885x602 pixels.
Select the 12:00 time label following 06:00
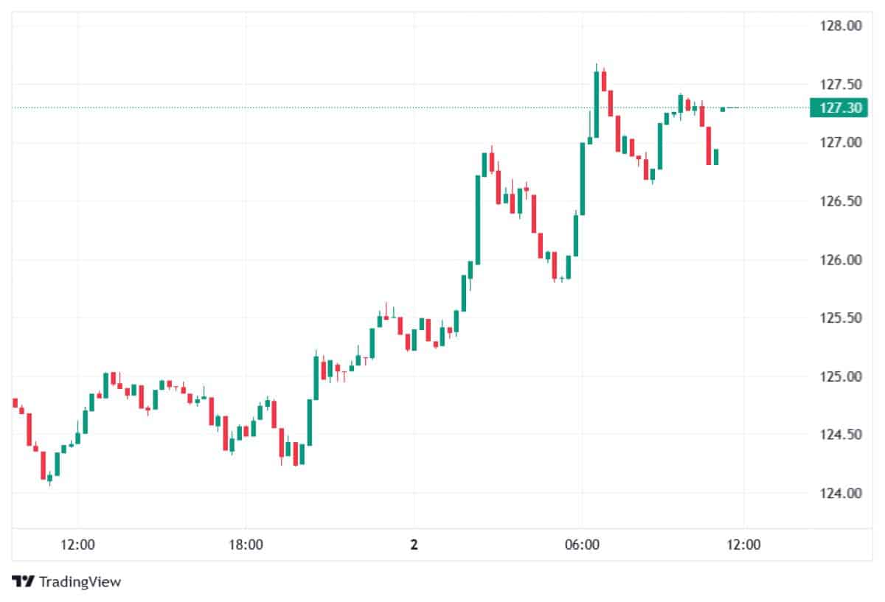(x=743, y=545)
